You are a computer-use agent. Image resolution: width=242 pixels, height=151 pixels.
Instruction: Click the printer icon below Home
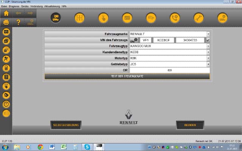tap(6, 22)
